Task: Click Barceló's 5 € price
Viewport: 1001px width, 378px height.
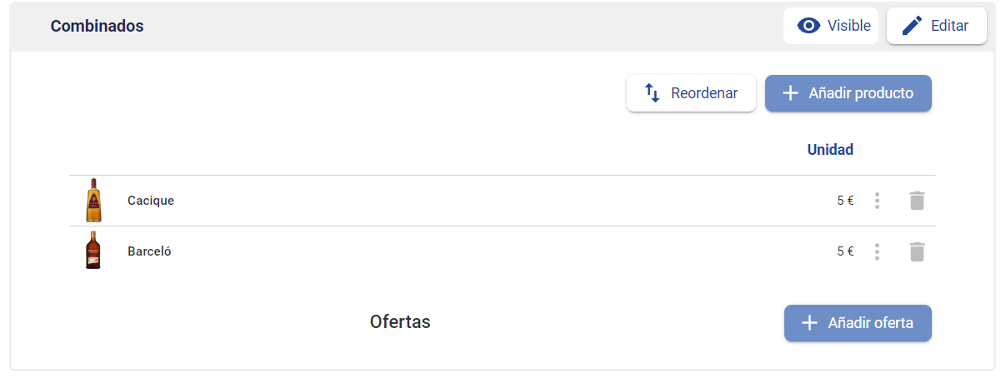Action: pyautogui.click(x=845, y=251)
